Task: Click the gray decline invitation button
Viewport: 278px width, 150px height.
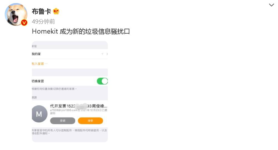Action: point(63,121)
